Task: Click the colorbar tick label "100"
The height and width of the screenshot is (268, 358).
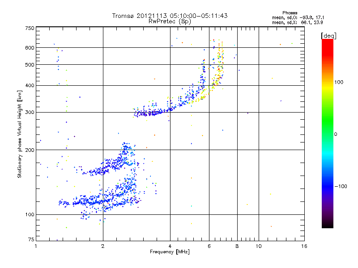Action: tap(339, 82)
